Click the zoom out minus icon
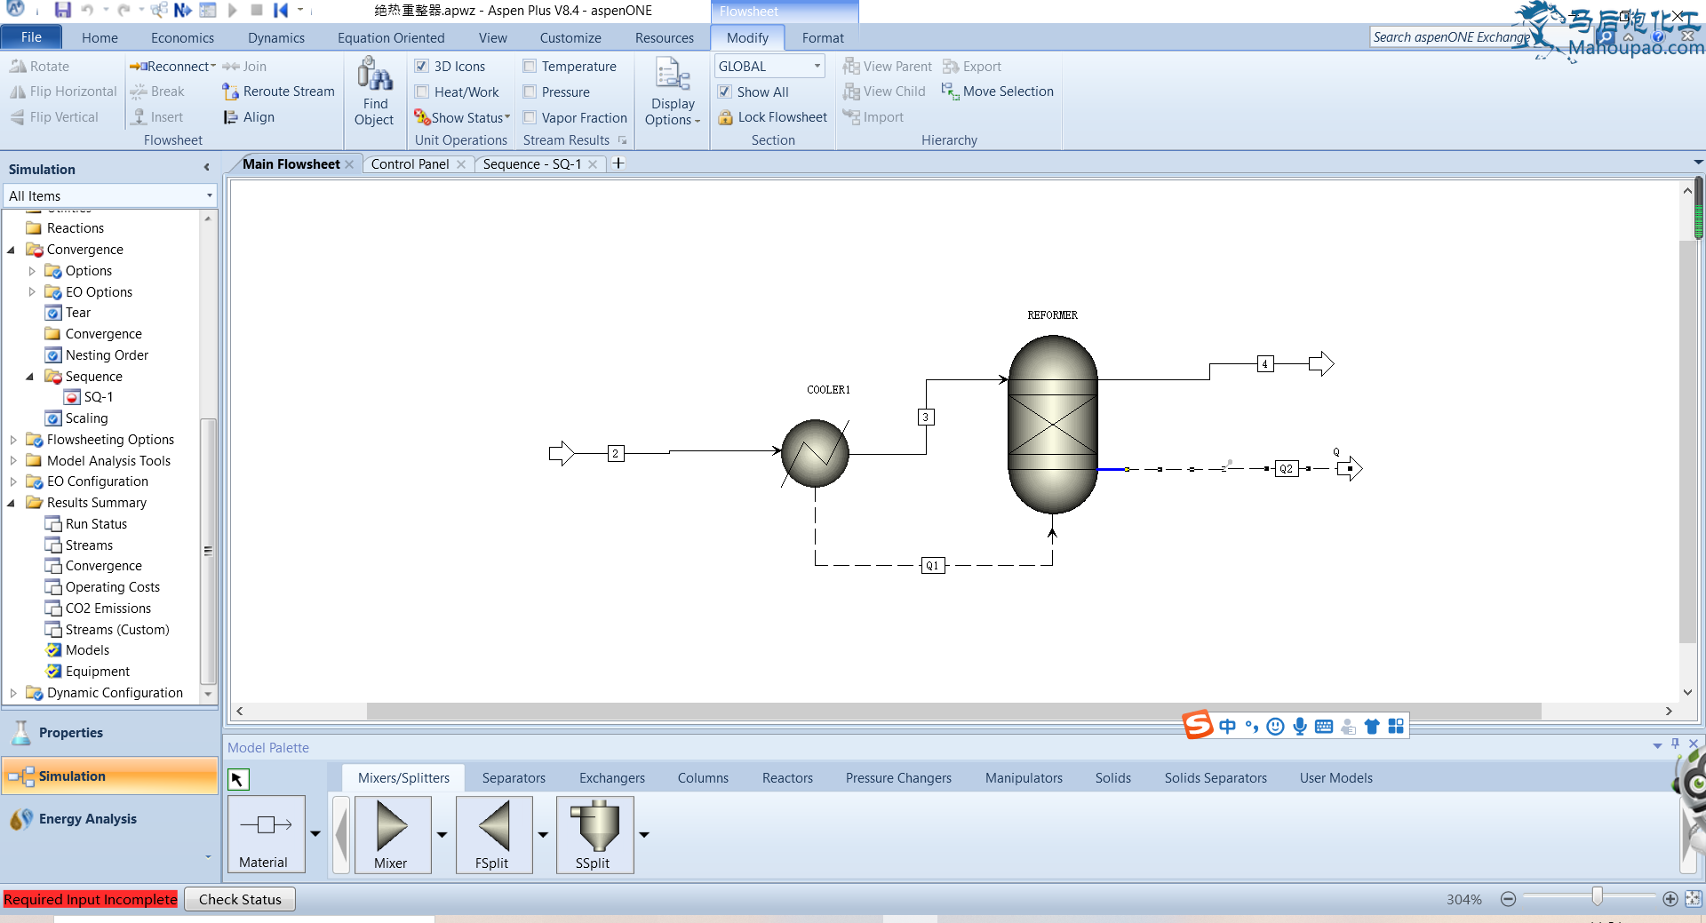Screen dimensions: 1706x923 [1508, 899]
